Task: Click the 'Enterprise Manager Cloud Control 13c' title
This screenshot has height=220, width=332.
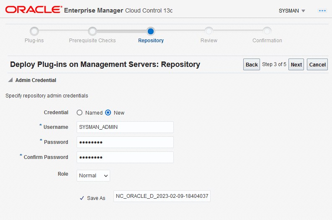Action: pyautogui.click(x=118, y=10)
